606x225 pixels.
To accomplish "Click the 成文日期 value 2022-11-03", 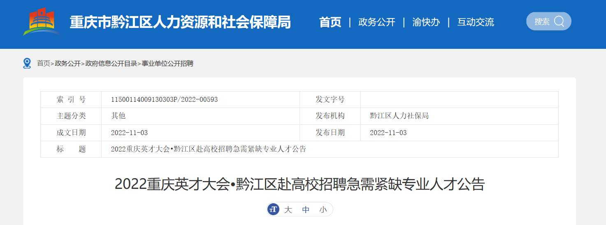I will (129, 133).
